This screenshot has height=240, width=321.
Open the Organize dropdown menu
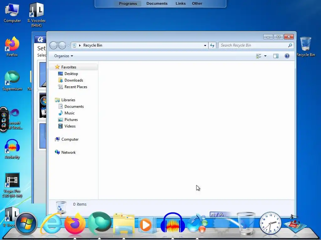(x=64, y=56)
